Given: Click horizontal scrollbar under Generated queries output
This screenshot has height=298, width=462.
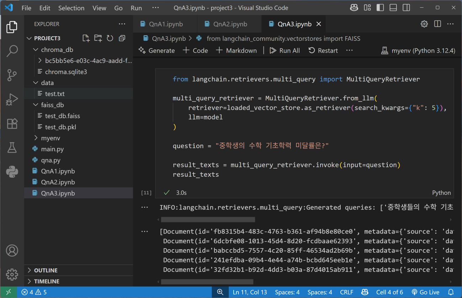Looking at the screenshot, I should tap(208, 220).
